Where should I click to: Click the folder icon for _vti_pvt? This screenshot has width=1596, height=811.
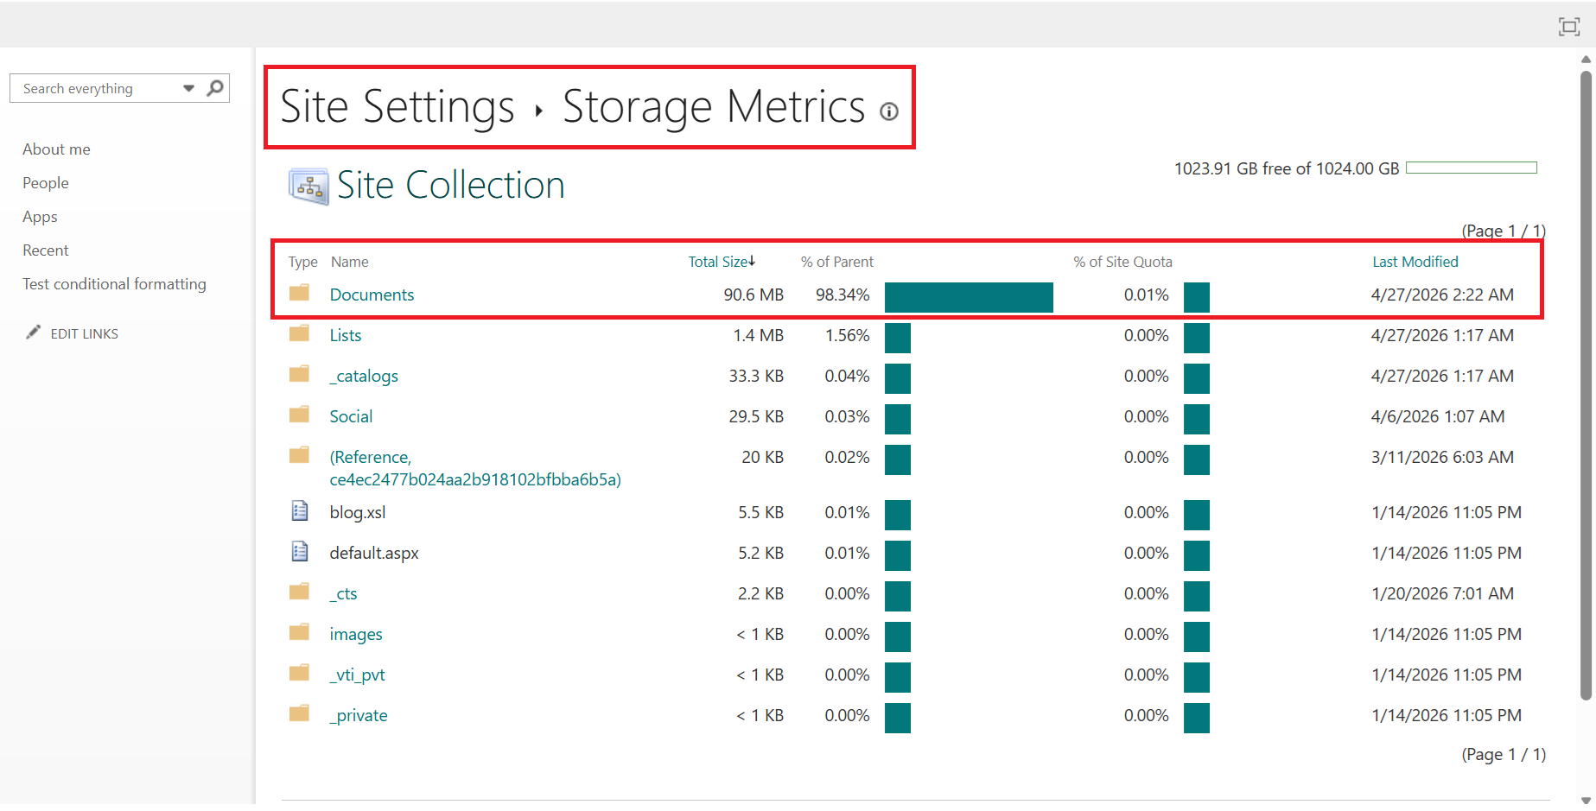pyautogui.click(x=299, y=673)
